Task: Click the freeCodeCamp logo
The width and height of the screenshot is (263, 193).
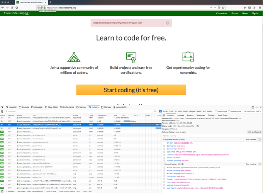Action: click(x=17, y=13)
